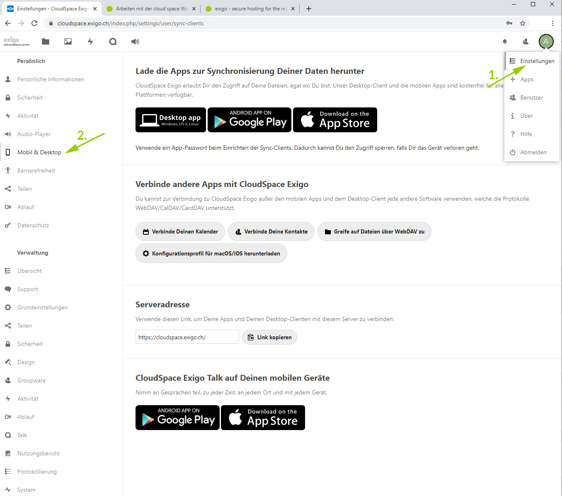Open the Photos gallery icon in top bar
Viewport: 562px width, 496px height.
tap(68, 41)
